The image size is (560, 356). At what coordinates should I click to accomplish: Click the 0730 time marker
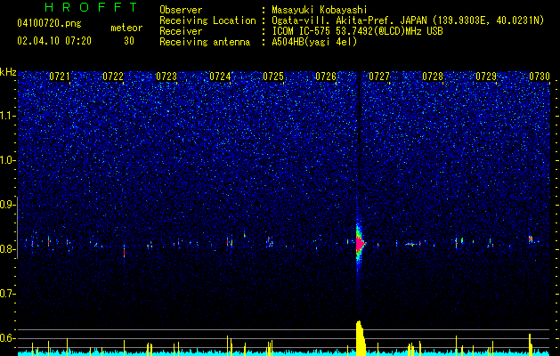tap(540, 77)
